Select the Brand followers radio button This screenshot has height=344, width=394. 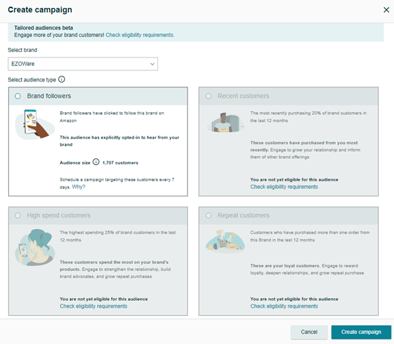click(18, 96)
